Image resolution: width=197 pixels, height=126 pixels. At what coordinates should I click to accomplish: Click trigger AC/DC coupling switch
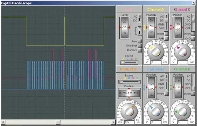[x=140, y=19]
